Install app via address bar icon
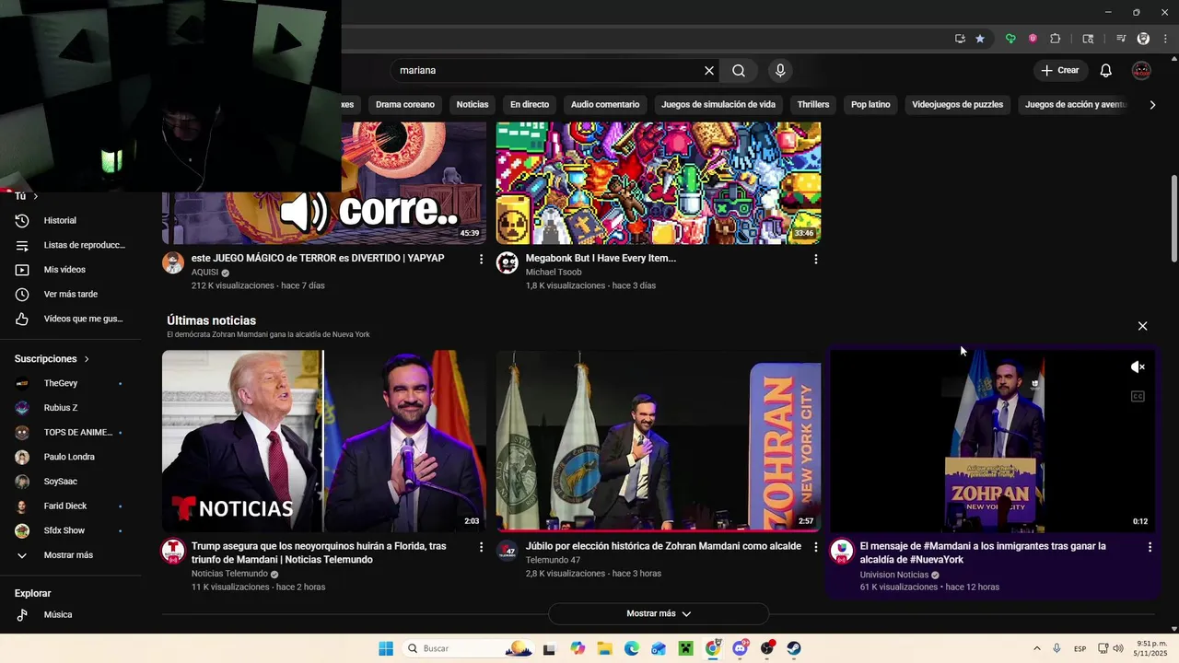This screenshot has height=663, width=1179. pyautogui.click(x=960, y=39)
